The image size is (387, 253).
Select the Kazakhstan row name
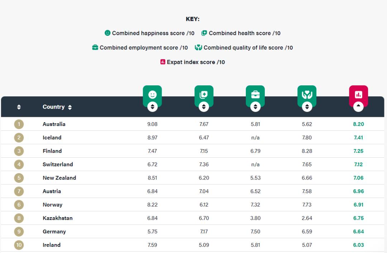click(x=57, y=218)
